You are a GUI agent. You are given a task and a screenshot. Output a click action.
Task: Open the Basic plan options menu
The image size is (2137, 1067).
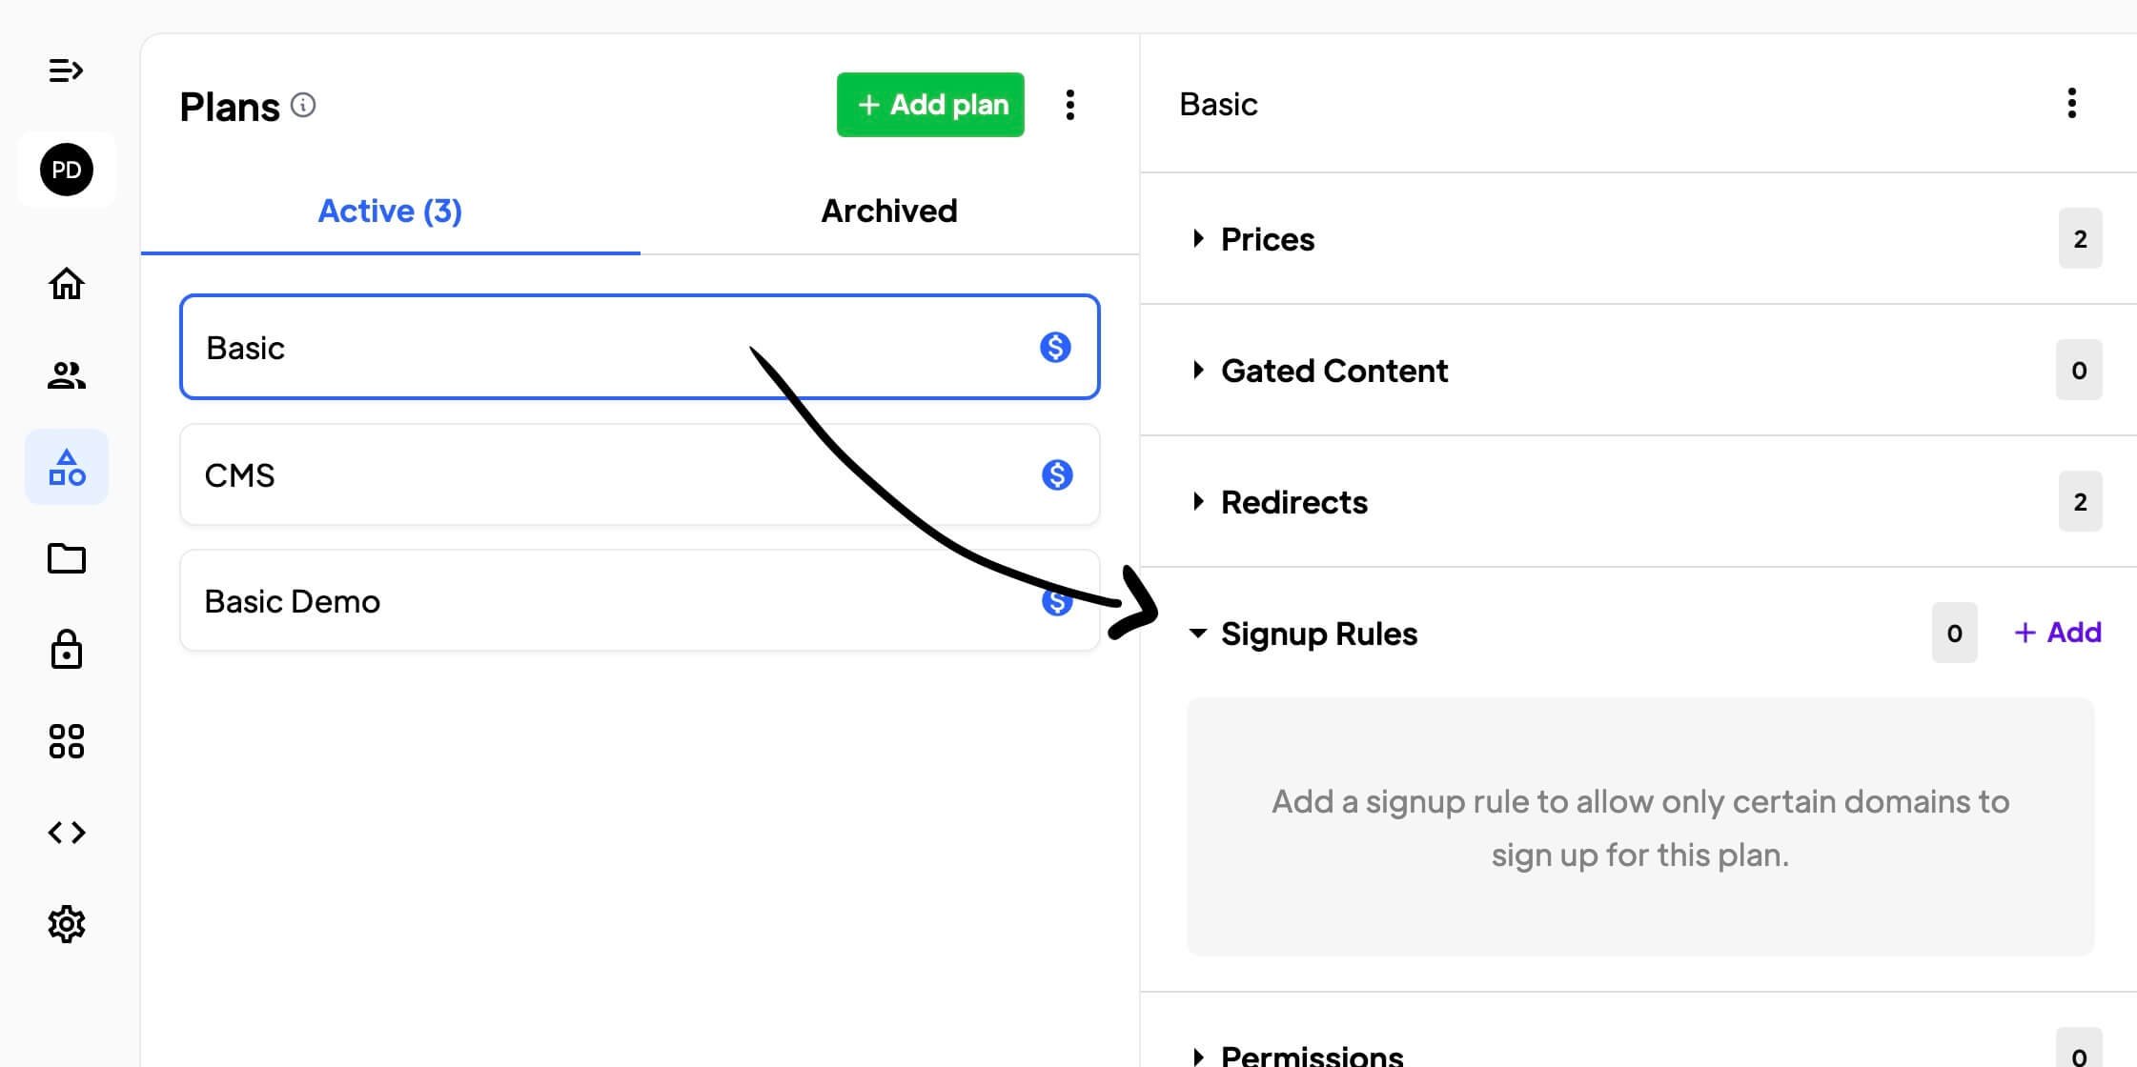2071,104
